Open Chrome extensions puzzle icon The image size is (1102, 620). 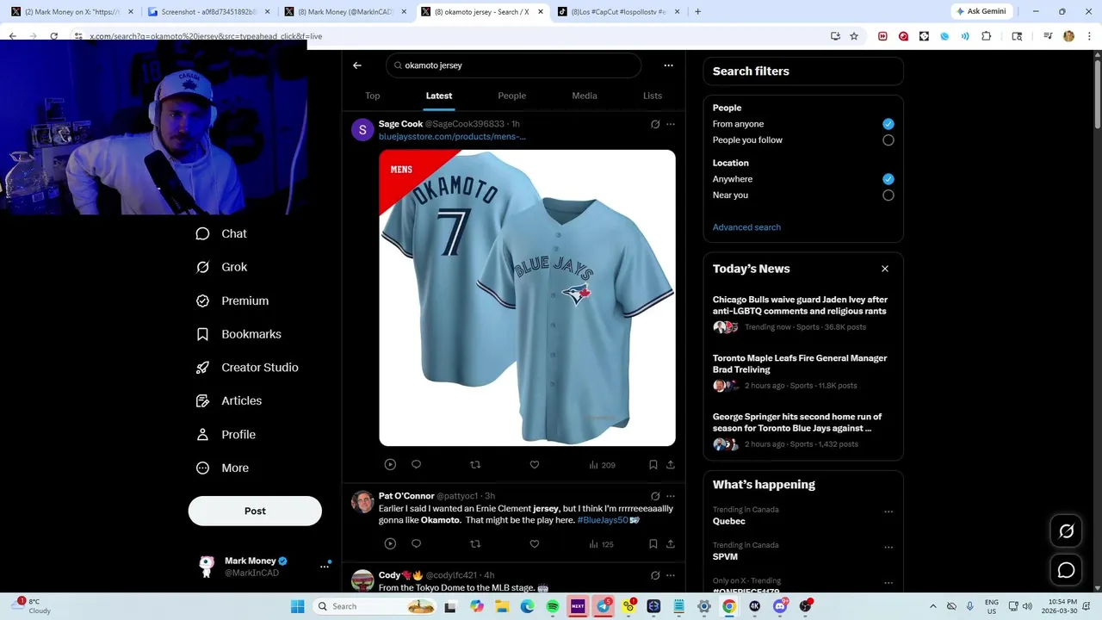pos(987,36)
